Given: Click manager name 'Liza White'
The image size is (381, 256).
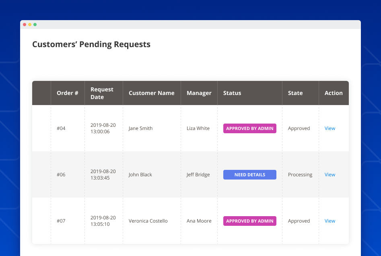Looking at the screenshot, I should (x=199, y=128).
